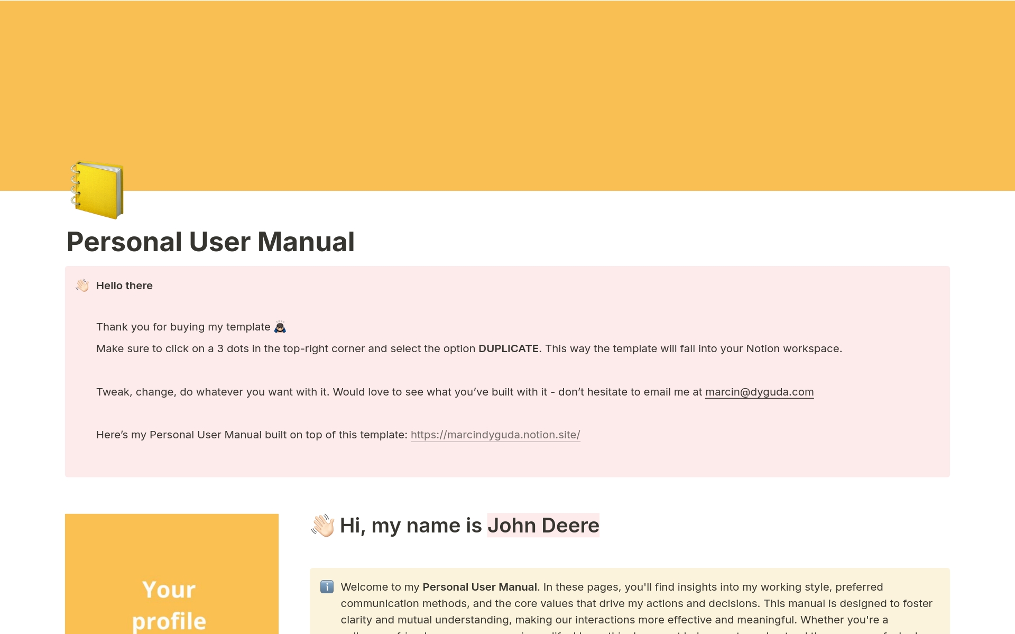Select the bold 'Personal User Manual' text in the Welcome paragraph
Image resolution: width=1015 pixels, height=634 pixels.
(479, 587)
